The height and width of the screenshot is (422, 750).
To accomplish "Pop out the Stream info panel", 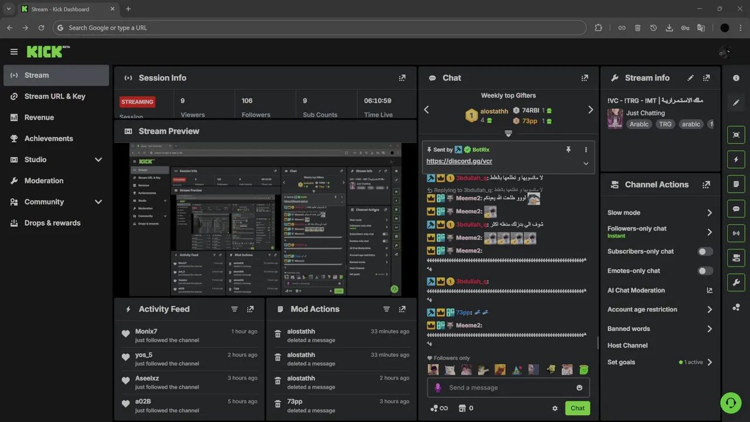I will pos(706,78).
